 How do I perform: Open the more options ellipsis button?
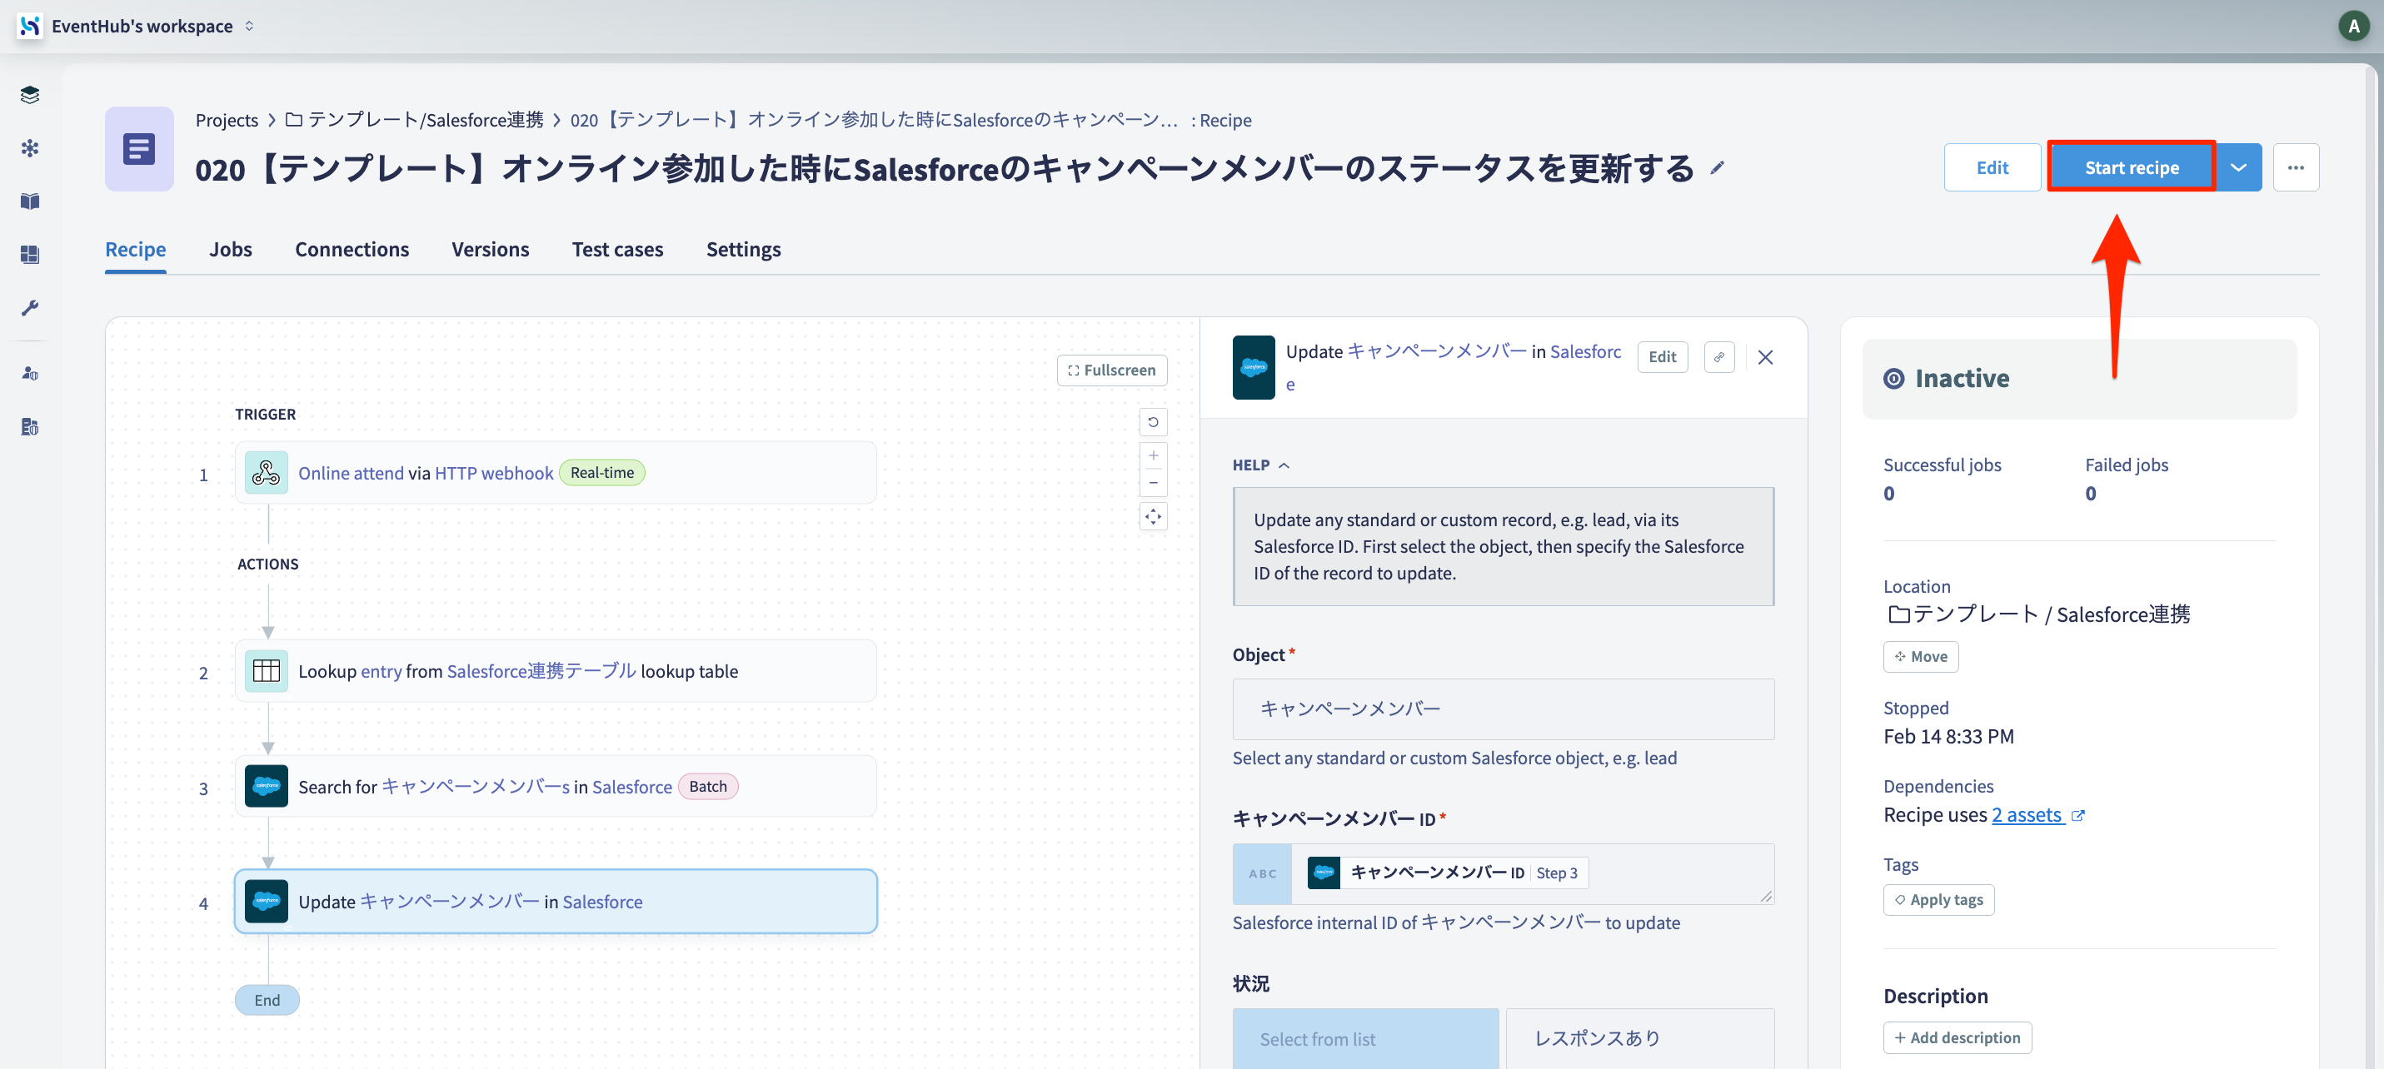click(x=2295, y=167)
